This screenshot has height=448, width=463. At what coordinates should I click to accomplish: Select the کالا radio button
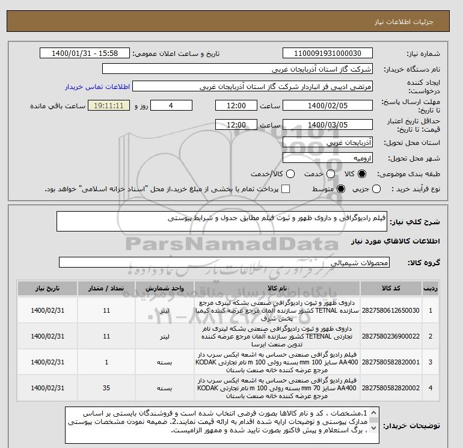tap(362, 174)
